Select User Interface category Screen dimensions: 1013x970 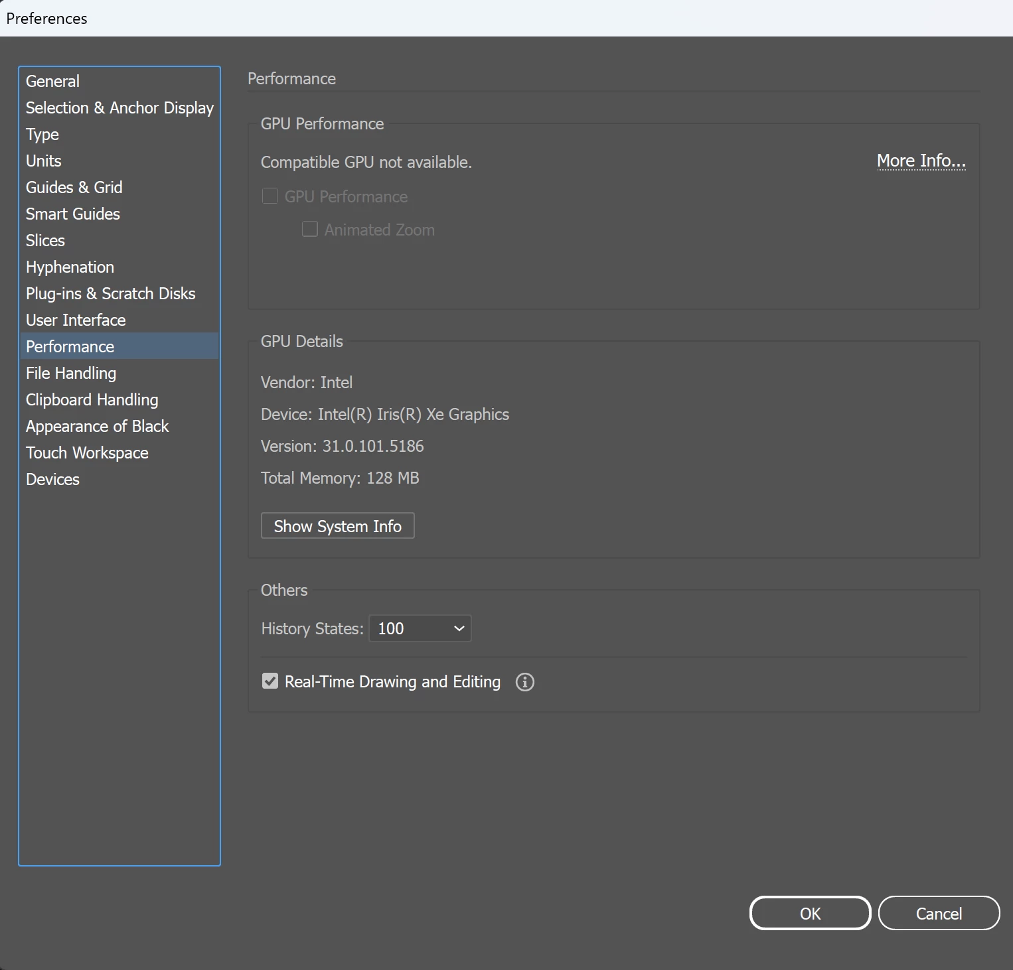point(119,320)
